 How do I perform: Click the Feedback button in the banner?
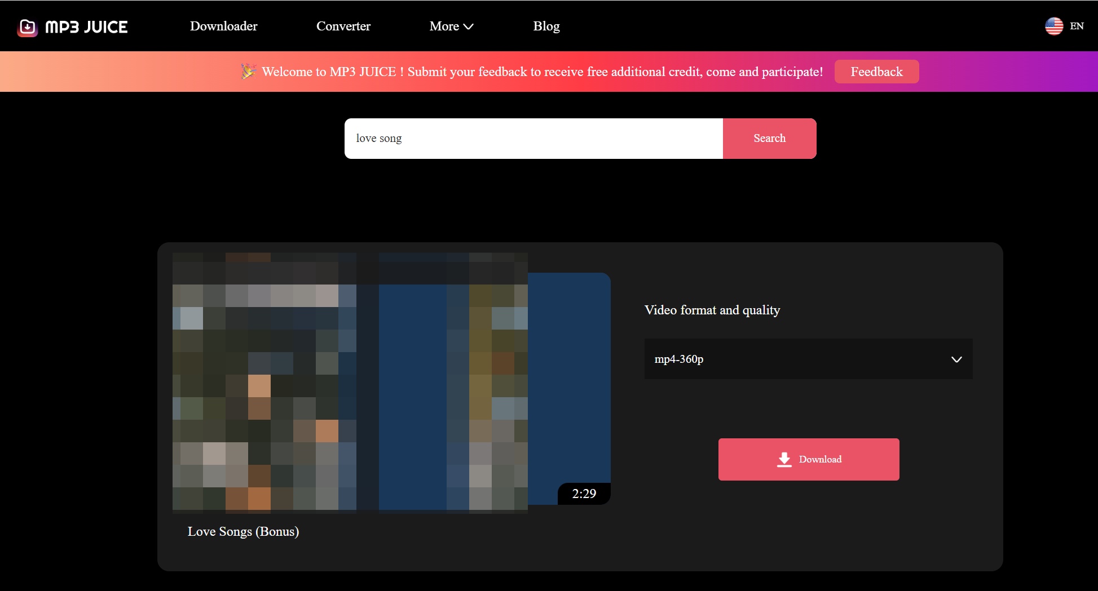(x=876, y=72)
